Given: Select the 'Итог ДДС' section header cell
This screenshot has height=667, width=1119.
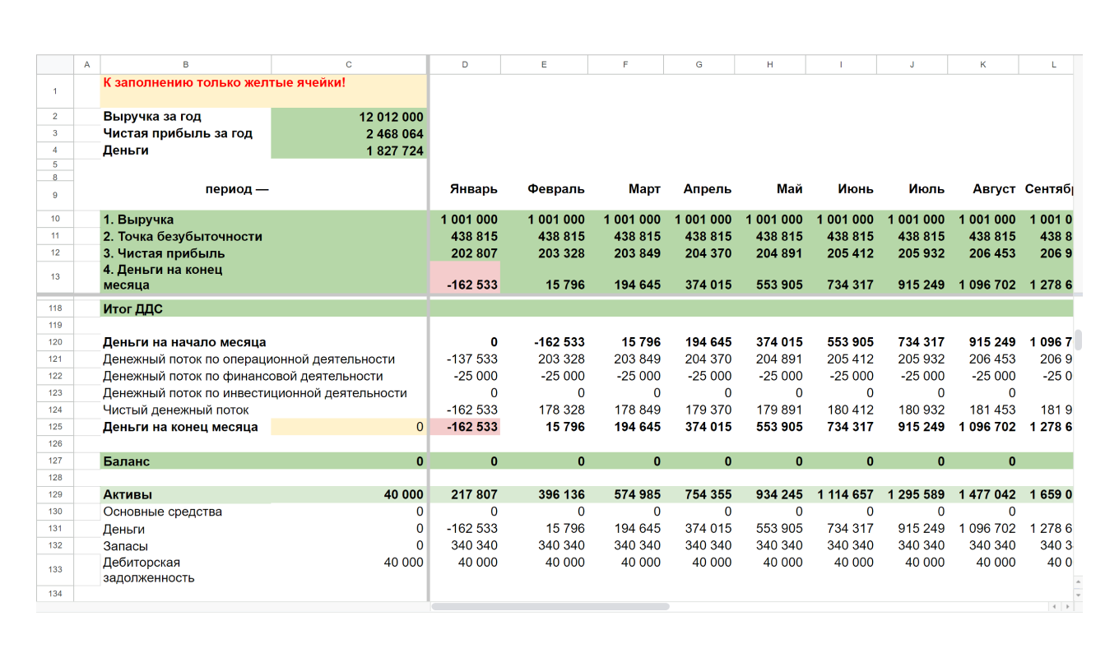Looking at the screenshot, I should [x=185, y=308].
